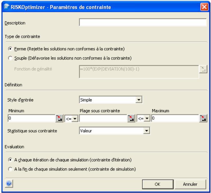This screenshot has height=193, width=211.
Task: Cancel with the Annuler button
Action: click(190, 184)
